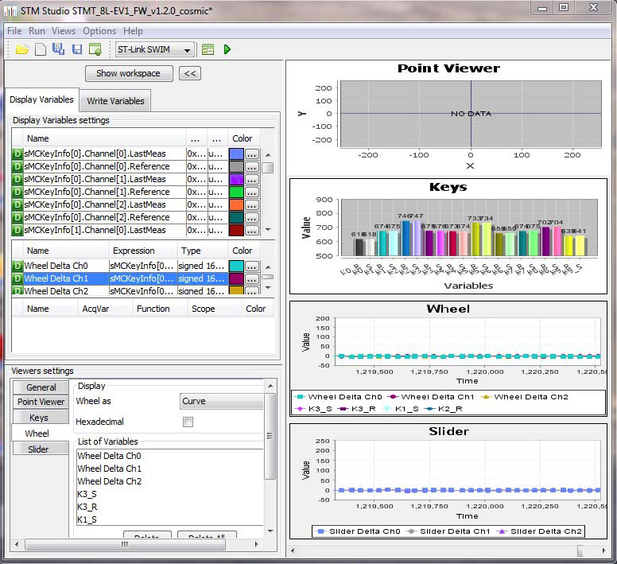The image size is (617, 564).
Task: Click the Save floppy disk icon
Action: click(x=77, y=49)
